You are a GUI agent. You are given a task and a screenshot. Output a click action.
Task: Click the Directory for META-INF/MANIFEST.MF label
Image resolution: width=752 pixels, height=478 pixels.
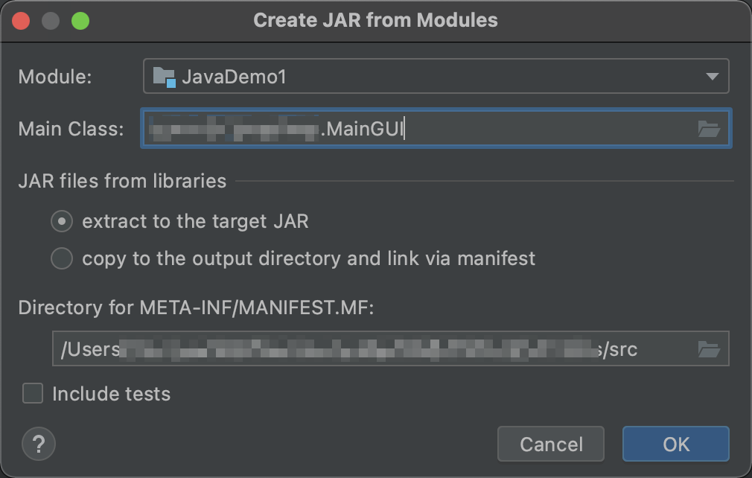pos(196,307)
